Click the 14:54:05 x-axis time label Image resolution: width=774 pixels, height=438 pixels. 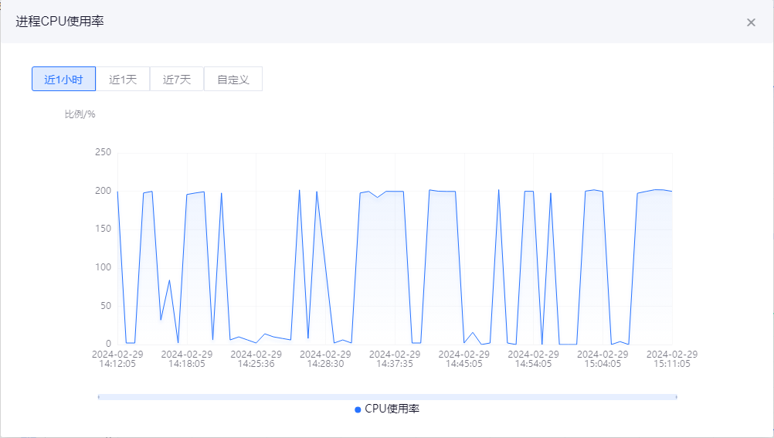(x=533, y=364)
